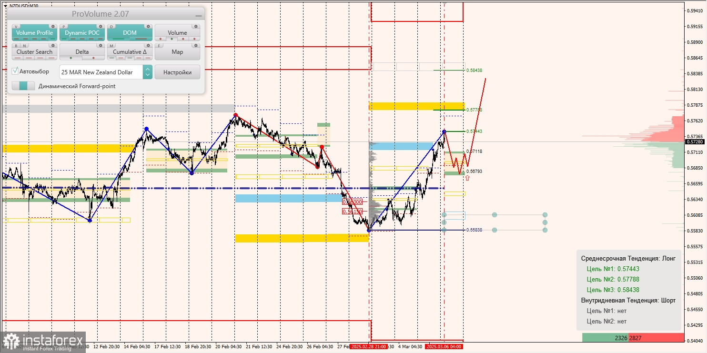The image size is (707, 353).
Task: Open Map gear settings
Action: 196,45
